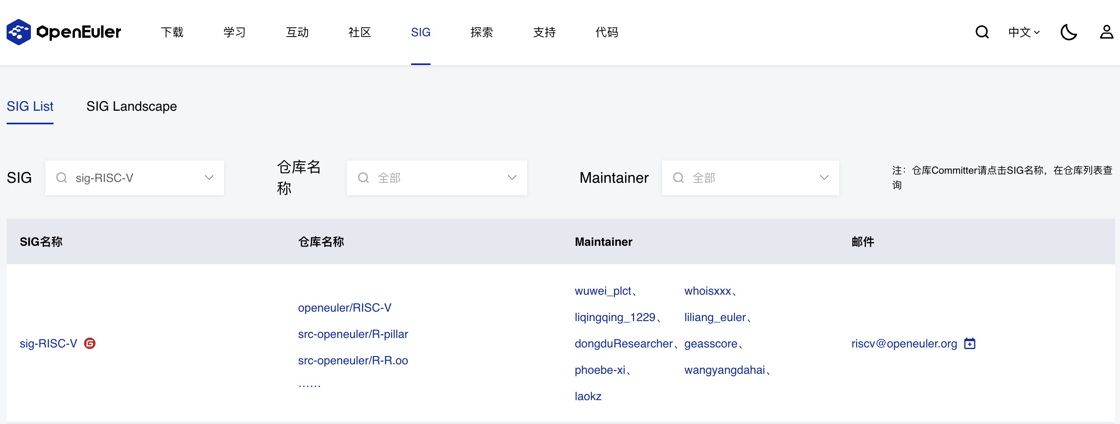1120x424 pixels.
Task: Open the 下载 menu in the navbar
Action: 172,32
